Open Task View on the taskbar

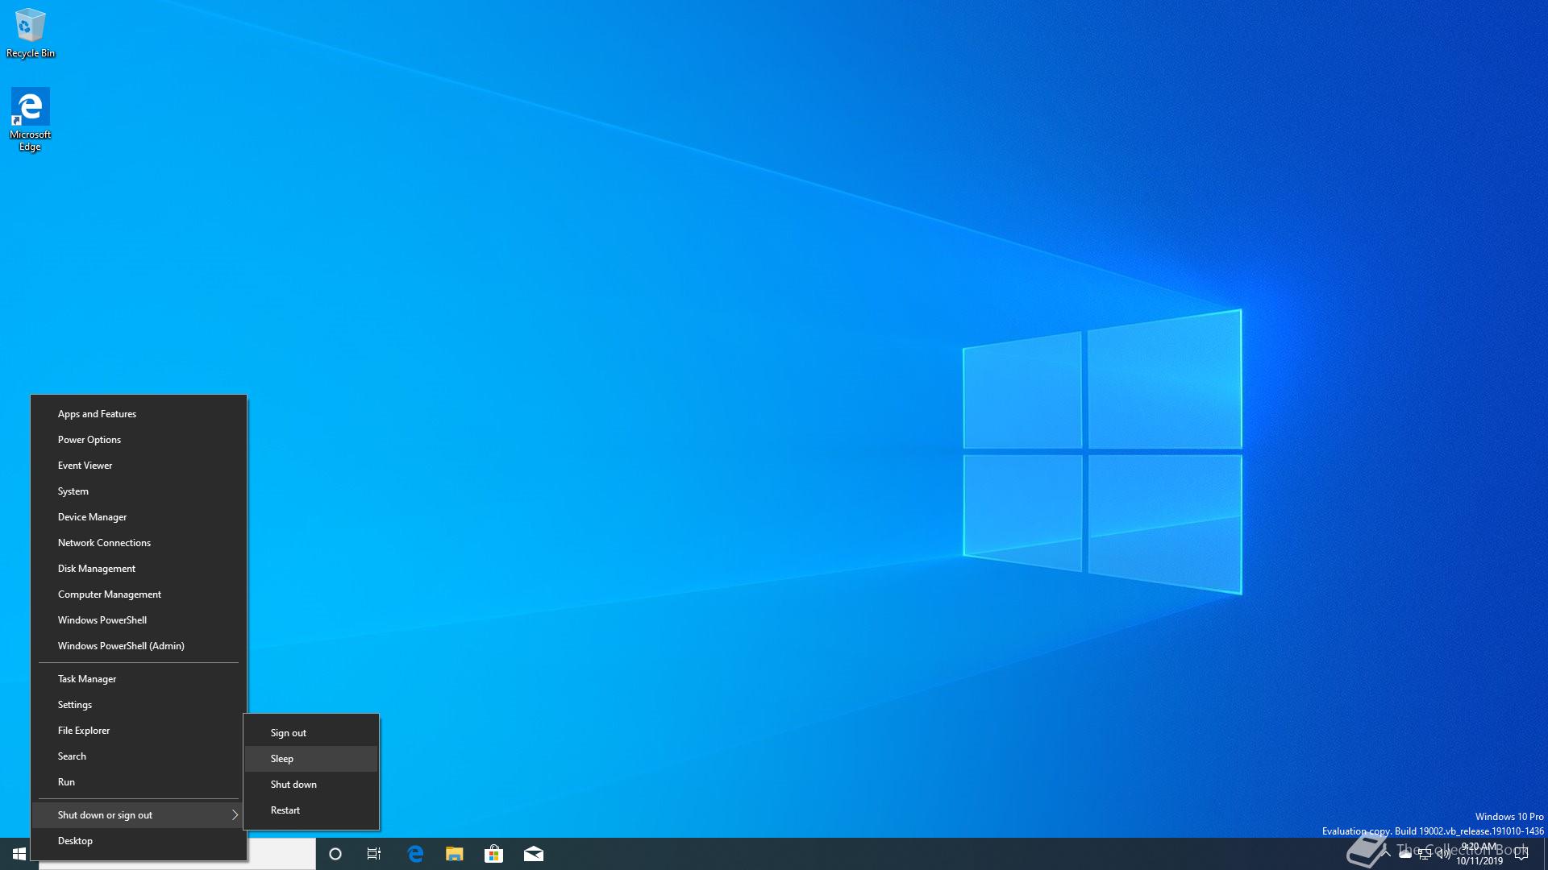pos(374,854)
